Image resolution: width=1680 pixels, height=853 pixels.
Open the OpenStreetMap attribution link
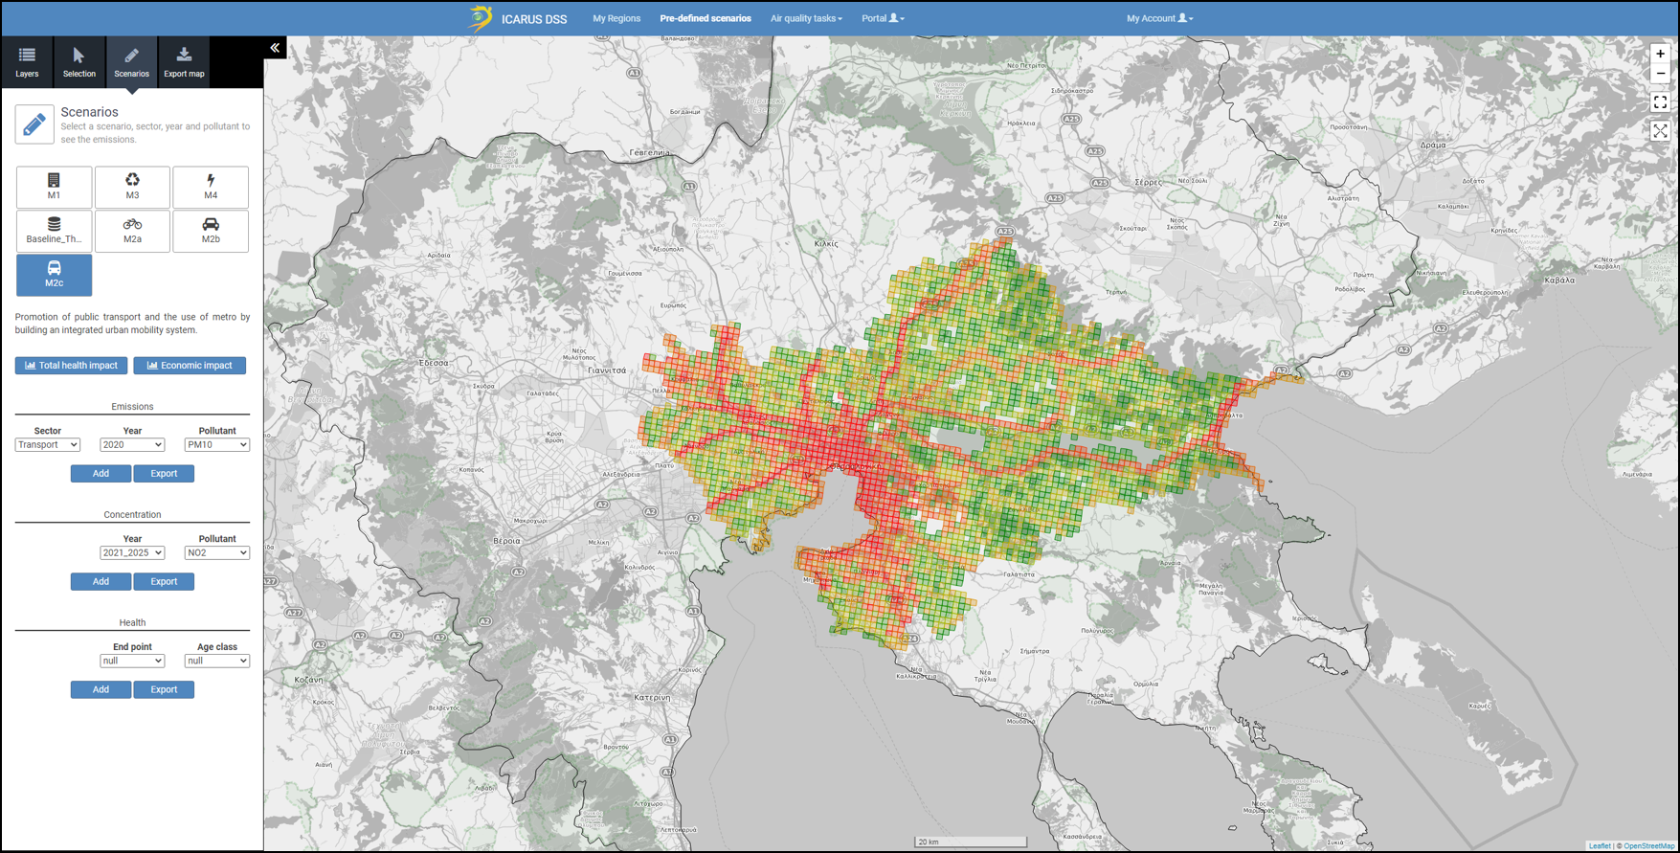coord(1648,846)
